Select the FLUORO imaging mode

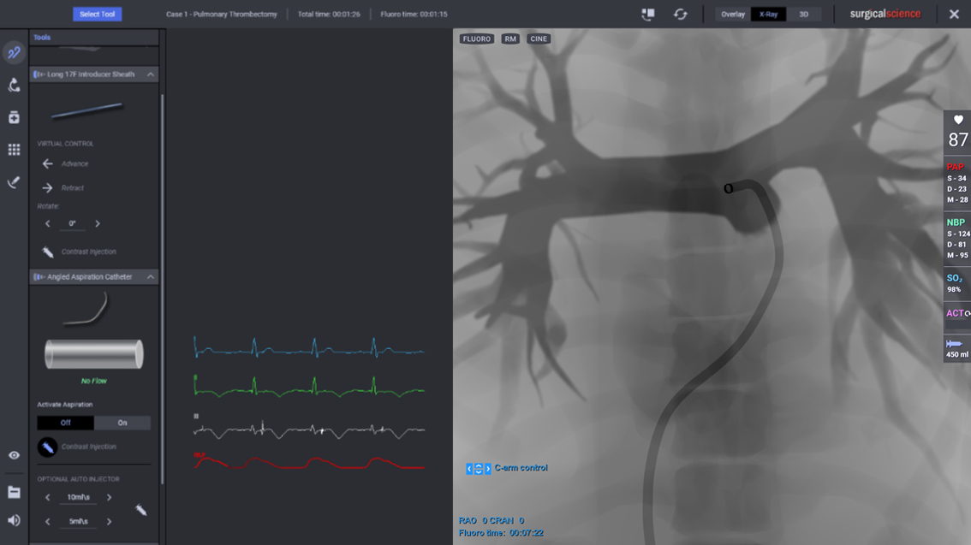[477, 39]
